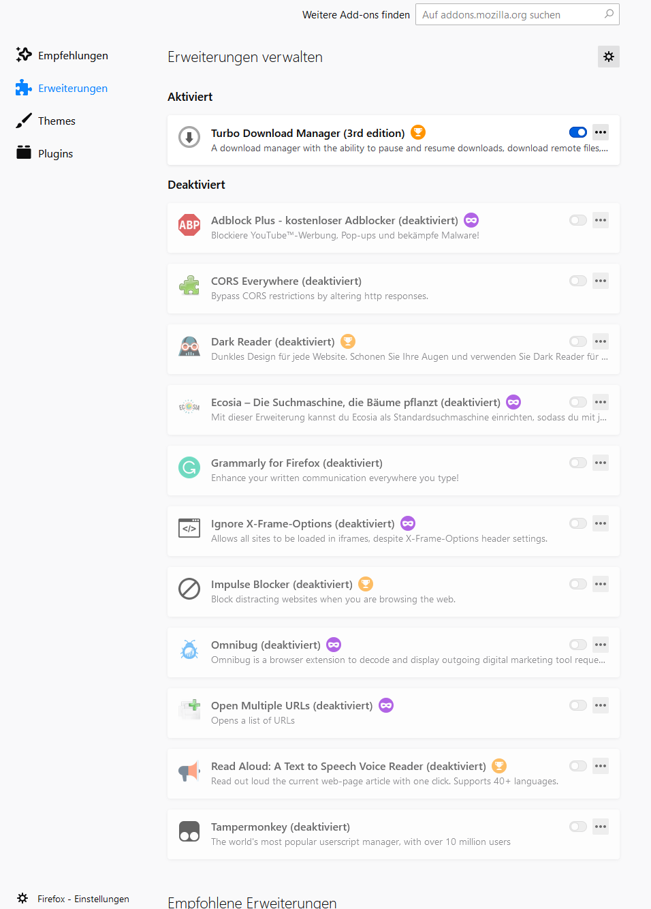The image size is (651, 909).
Task: Open the tools gear menu for all add-ons
Action: [x=608, y=57]
